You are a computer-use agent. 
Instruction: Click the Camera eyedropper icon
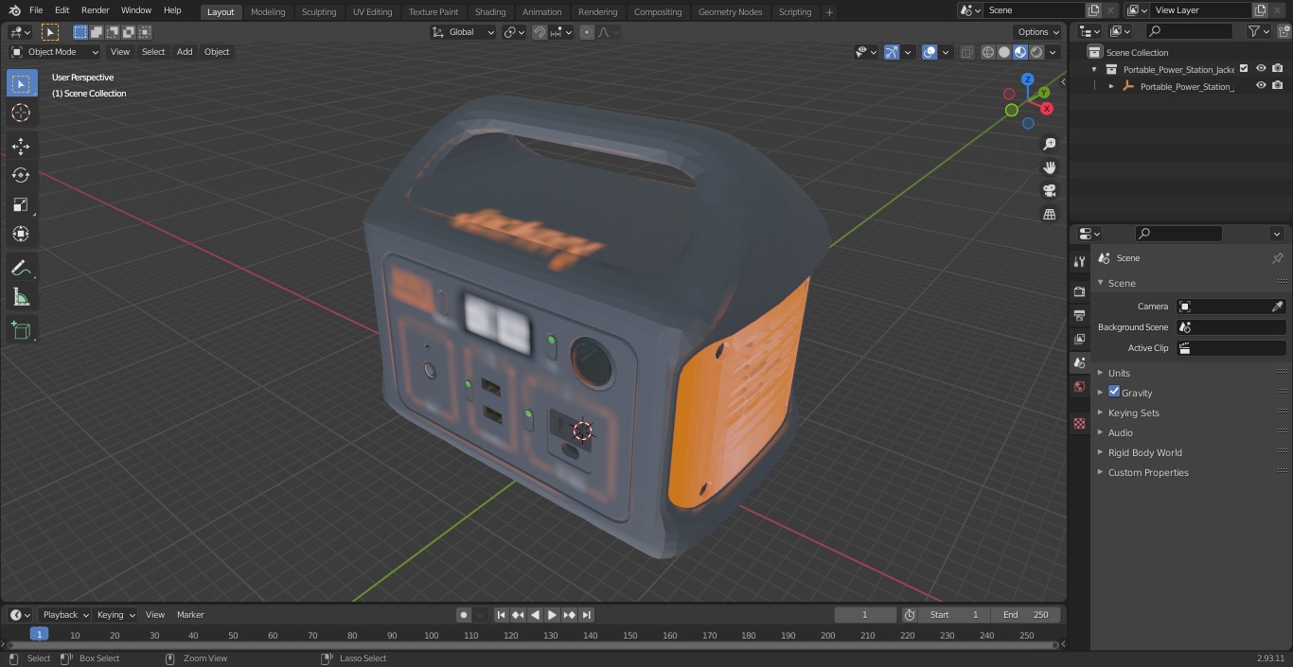pos(1277,307)
